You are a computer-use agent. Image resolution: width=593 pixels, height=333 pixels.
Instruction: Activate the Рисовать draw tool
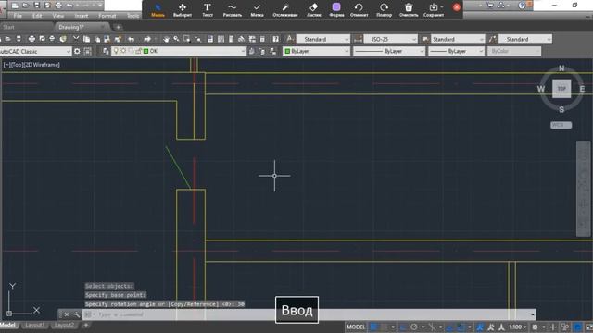tap(233, 10)
